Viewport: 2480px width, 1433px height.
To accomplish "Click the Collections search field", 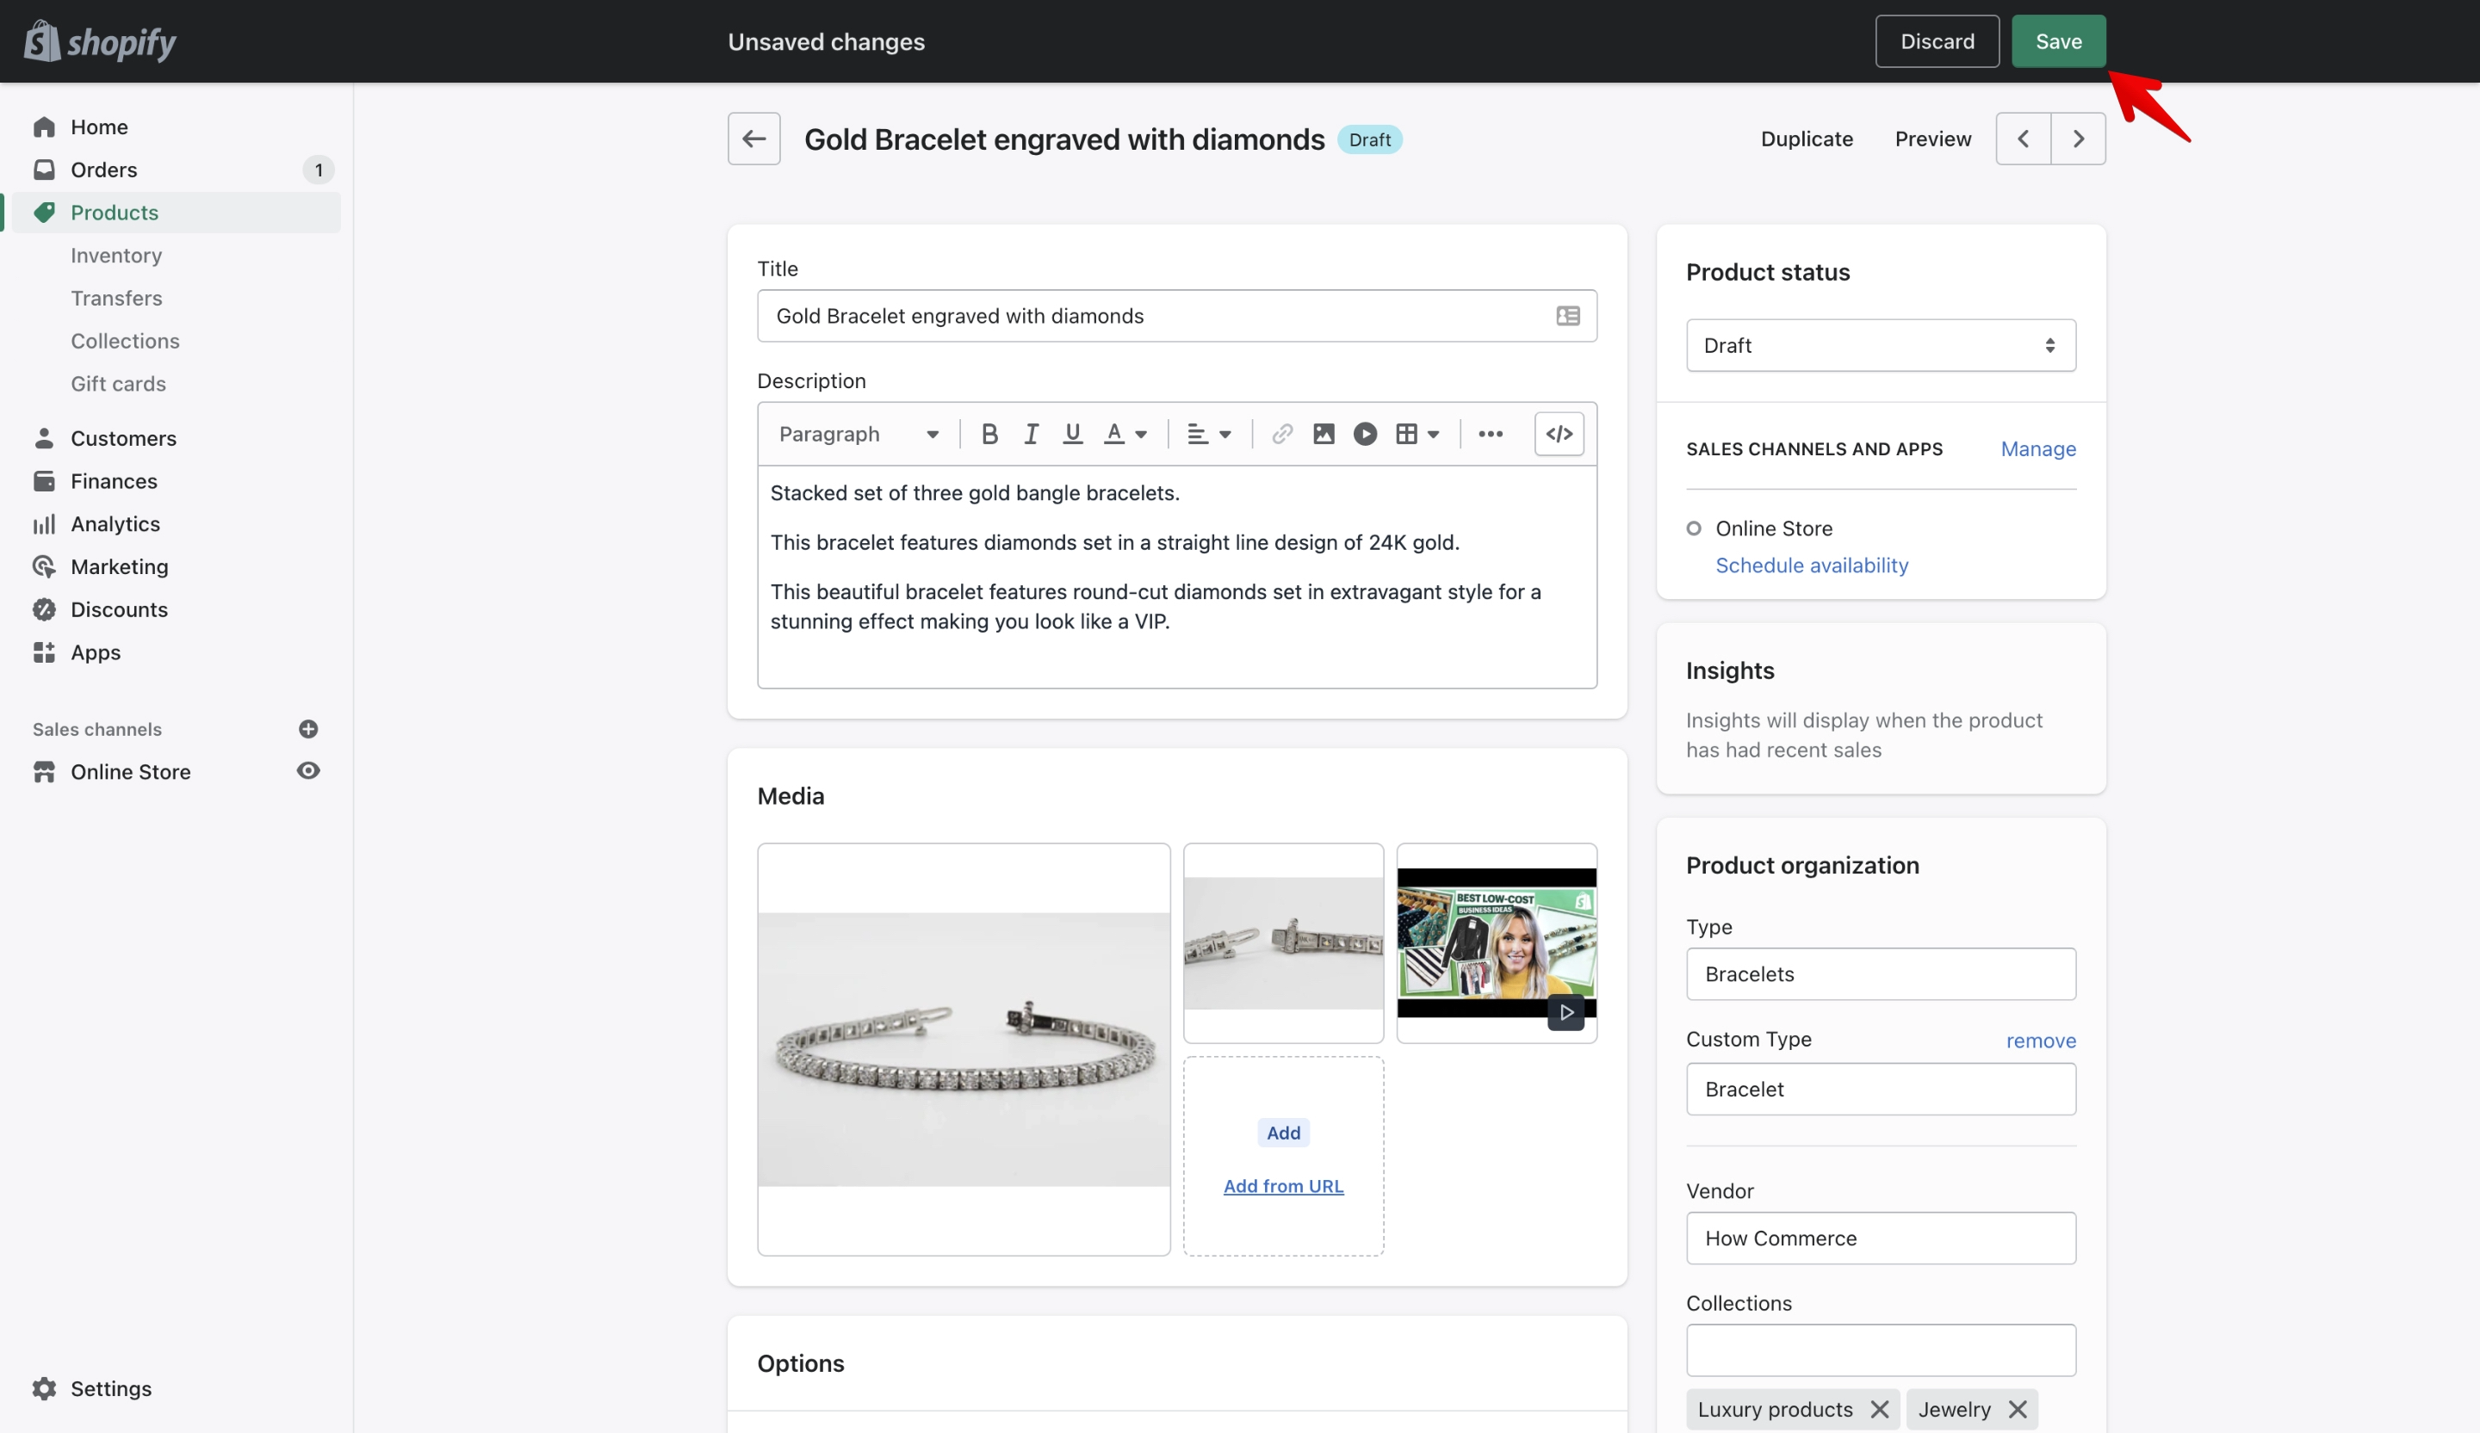I will pos(1881,1350).
